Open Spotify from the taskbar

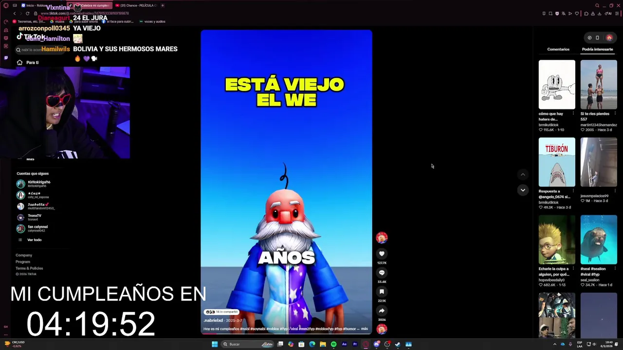(x=333, y=344)
